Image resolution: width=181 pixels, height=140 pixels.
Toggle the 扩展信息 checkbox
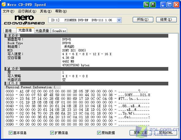click(52, 133)
